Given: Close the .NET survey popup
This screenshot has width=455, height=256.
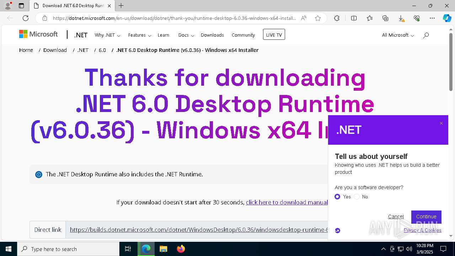Looking at the screenshot, I should 441,123.
